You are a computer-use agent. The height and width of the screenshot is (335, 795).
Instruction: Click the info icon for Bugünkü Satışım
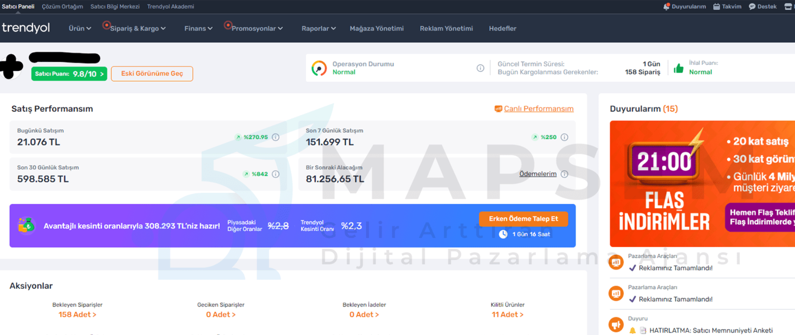point(276,137)
